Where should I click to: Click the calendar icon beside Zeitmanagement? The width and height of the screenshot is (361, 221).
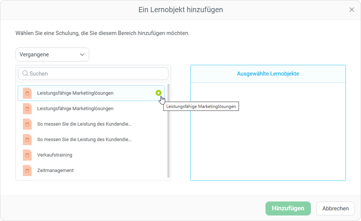click(27, 171)
